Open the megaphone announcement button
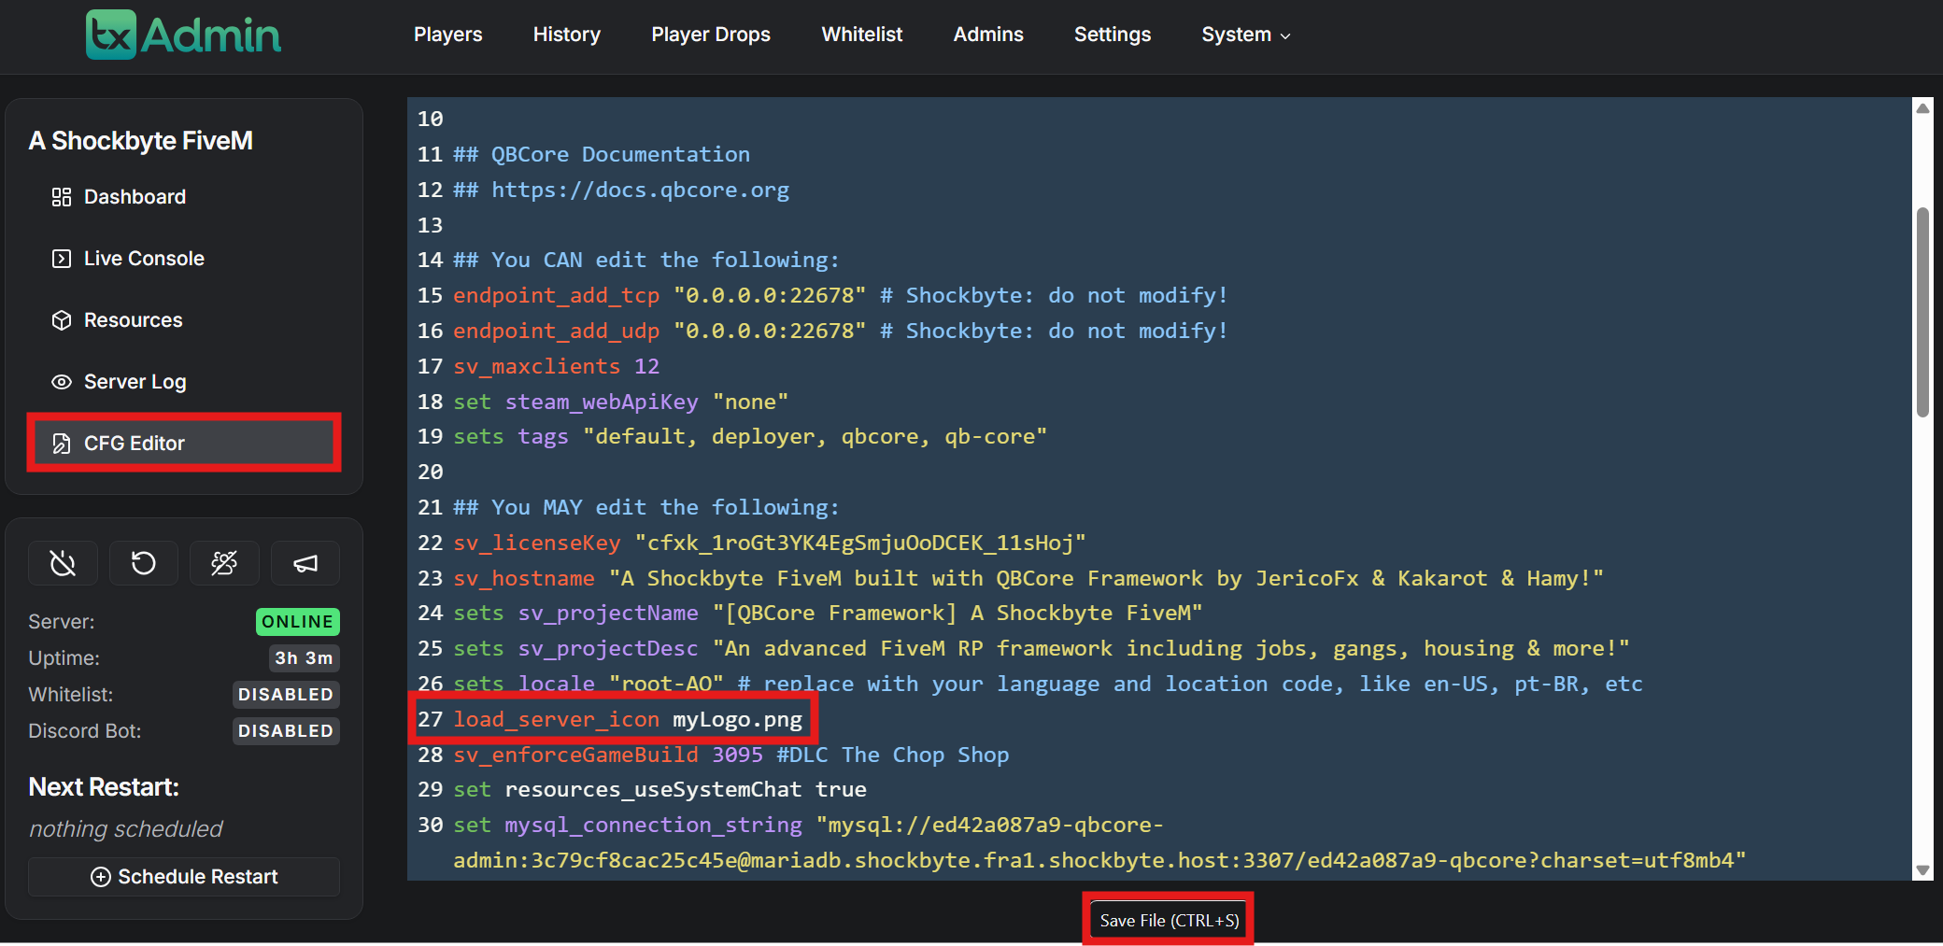Screen dimensions: 1943x946 point(305,563)
